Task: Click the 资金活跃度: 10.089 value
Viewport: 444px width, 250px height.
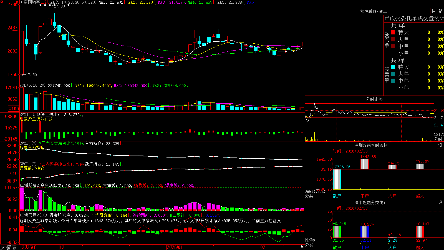Action: coord(60,185)
